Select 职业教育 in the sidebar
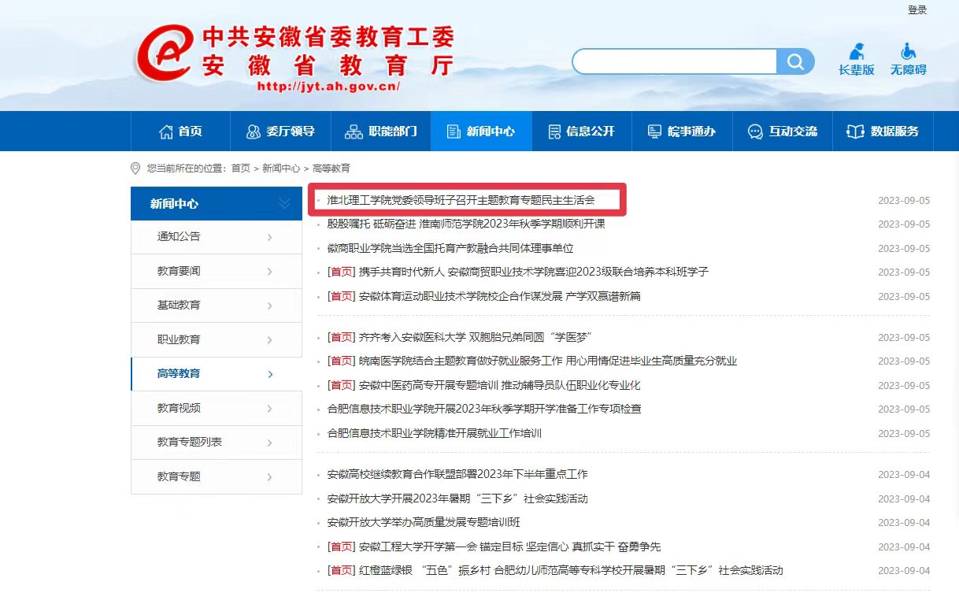 [x=179, y=339]
